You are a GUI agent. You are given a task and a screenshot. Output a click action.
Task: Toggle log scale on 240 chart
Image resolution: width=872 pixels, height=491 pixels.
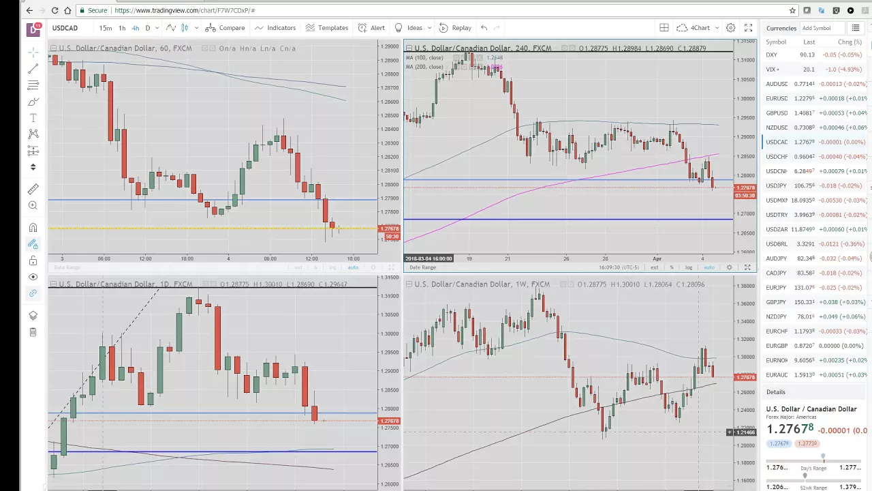tap(689, 267)
